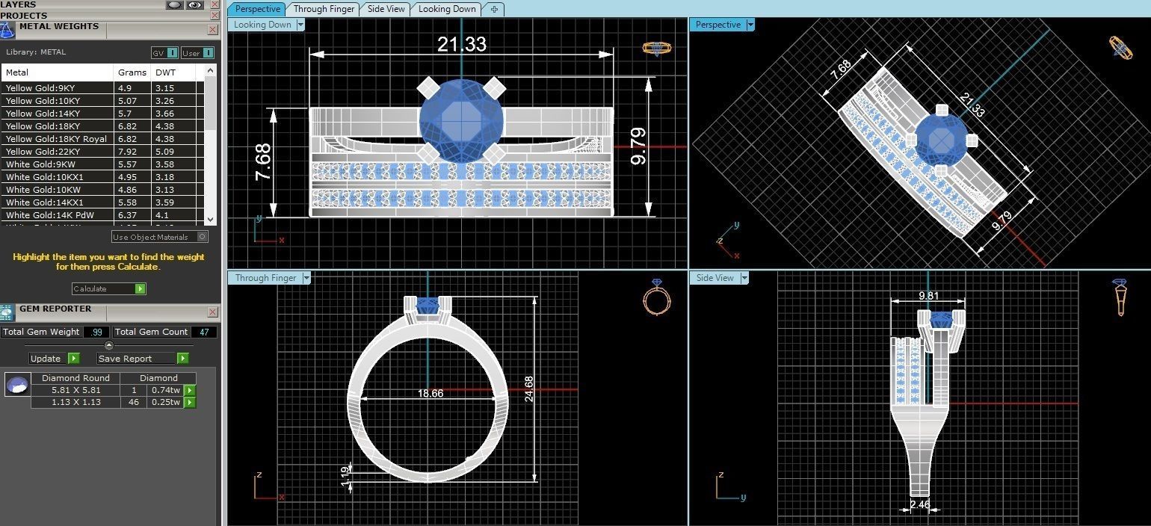Image resolution: width=1151 pixels, height=526 pixels.
Task: Click the ring orientation icon in Looking Down viewport
Action: 657,49
